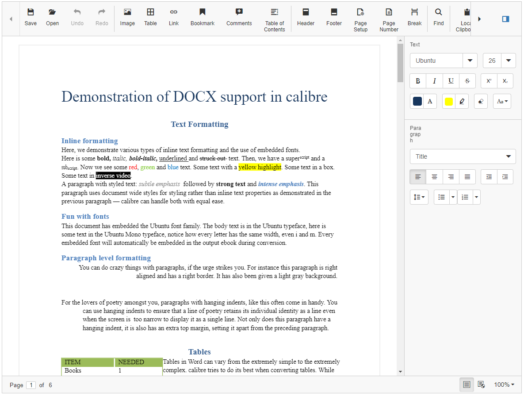Toggle bold formatting
This screenshot has height=396, width=524.
click(418, 81)
